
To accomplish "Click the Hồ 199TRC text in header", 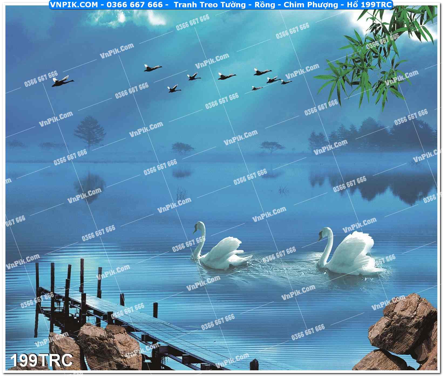I will pos(369,5).
